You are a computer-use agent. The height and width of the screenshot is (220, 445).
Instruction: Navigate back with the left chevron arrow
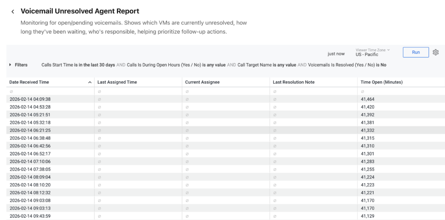pos(13,11)
